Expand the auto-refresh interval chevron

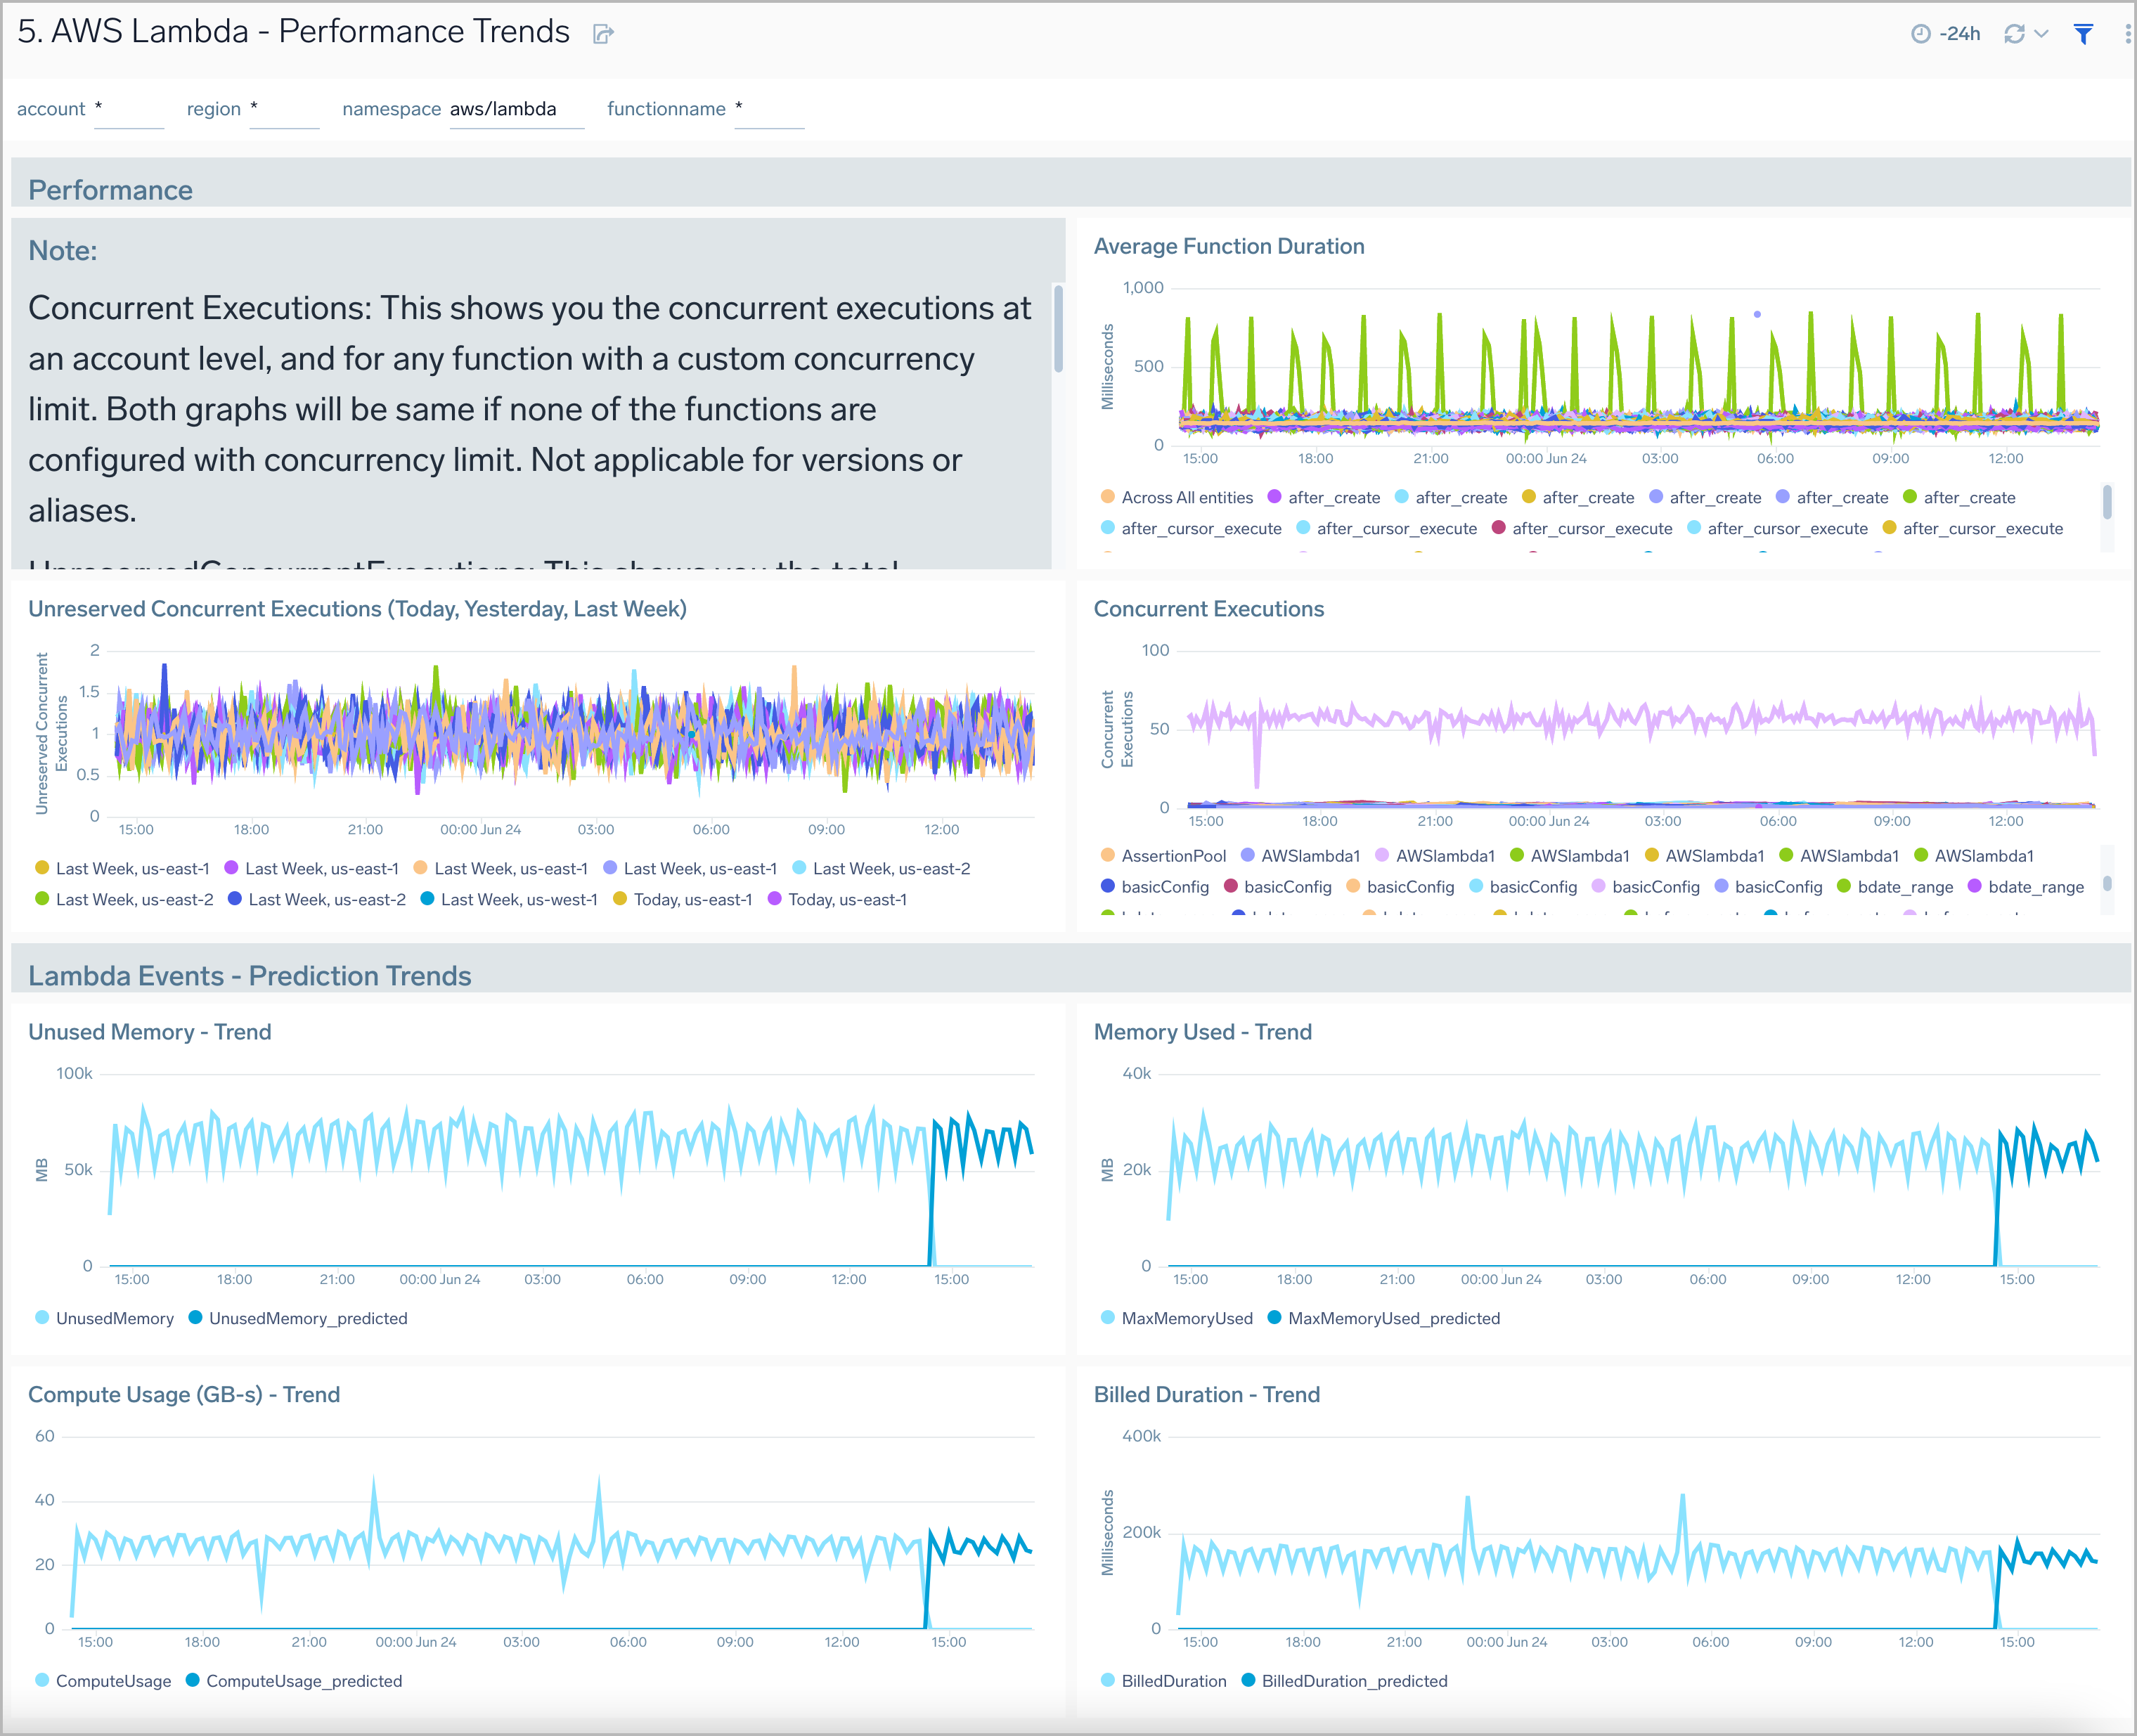2042,34
